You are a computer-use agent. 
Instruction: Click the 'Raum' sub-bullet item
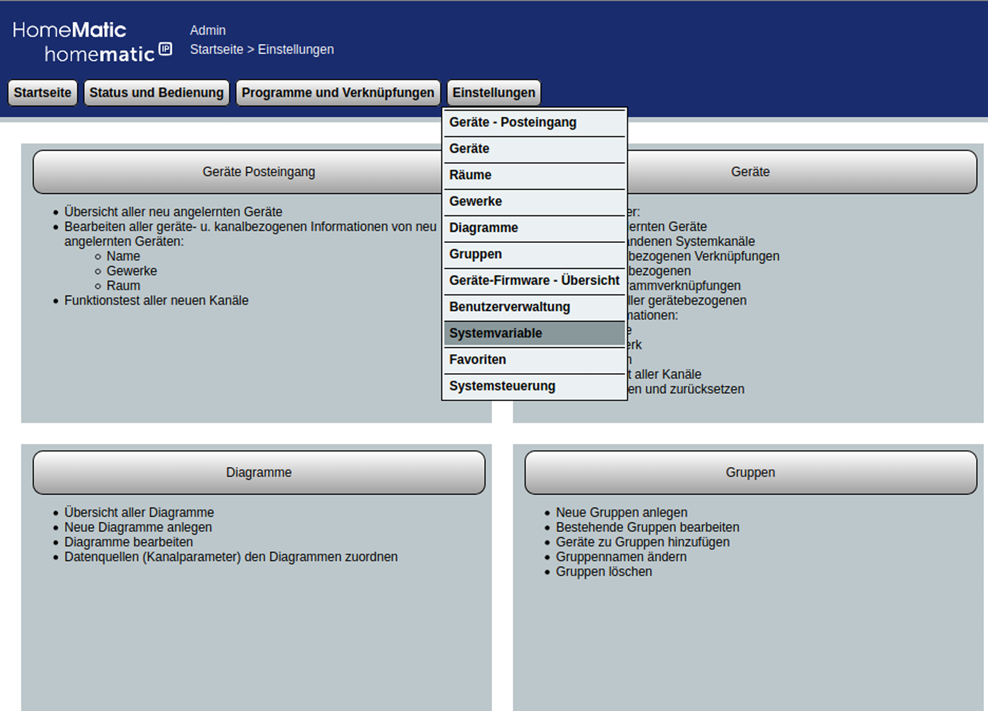[x=123, y=286]
